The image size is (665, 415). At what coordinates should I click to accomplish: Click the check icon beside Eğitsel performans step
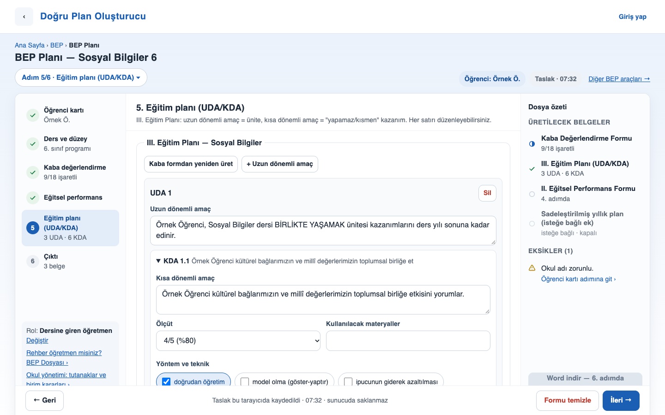(32, 198)
